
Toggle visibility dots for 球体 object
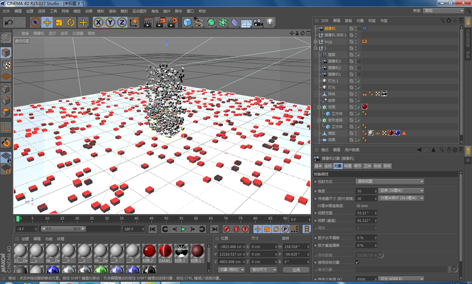pos(355,94)
